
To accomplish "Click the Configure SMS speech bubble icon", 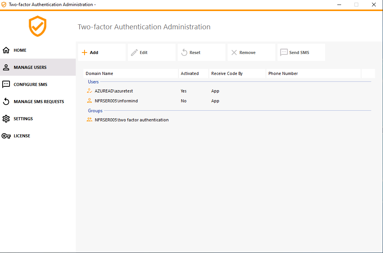I will (x=6, y=84).
